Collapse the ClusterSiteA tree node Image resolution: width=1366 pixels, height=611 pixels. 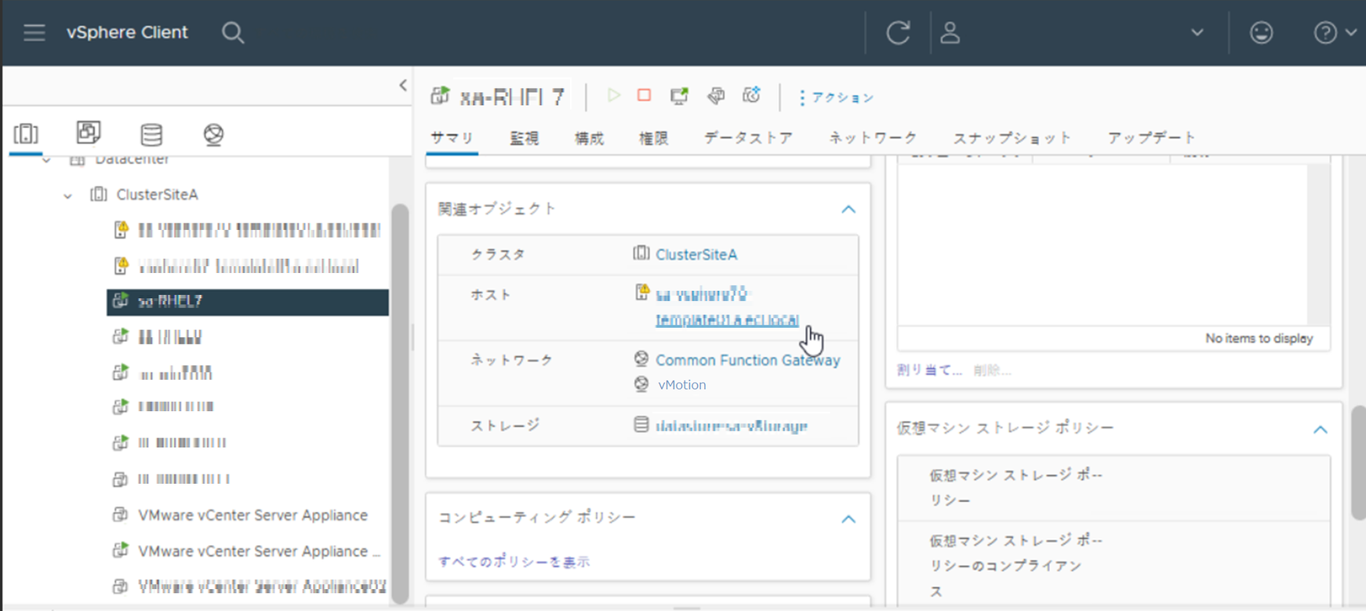[x=68, y=195]
